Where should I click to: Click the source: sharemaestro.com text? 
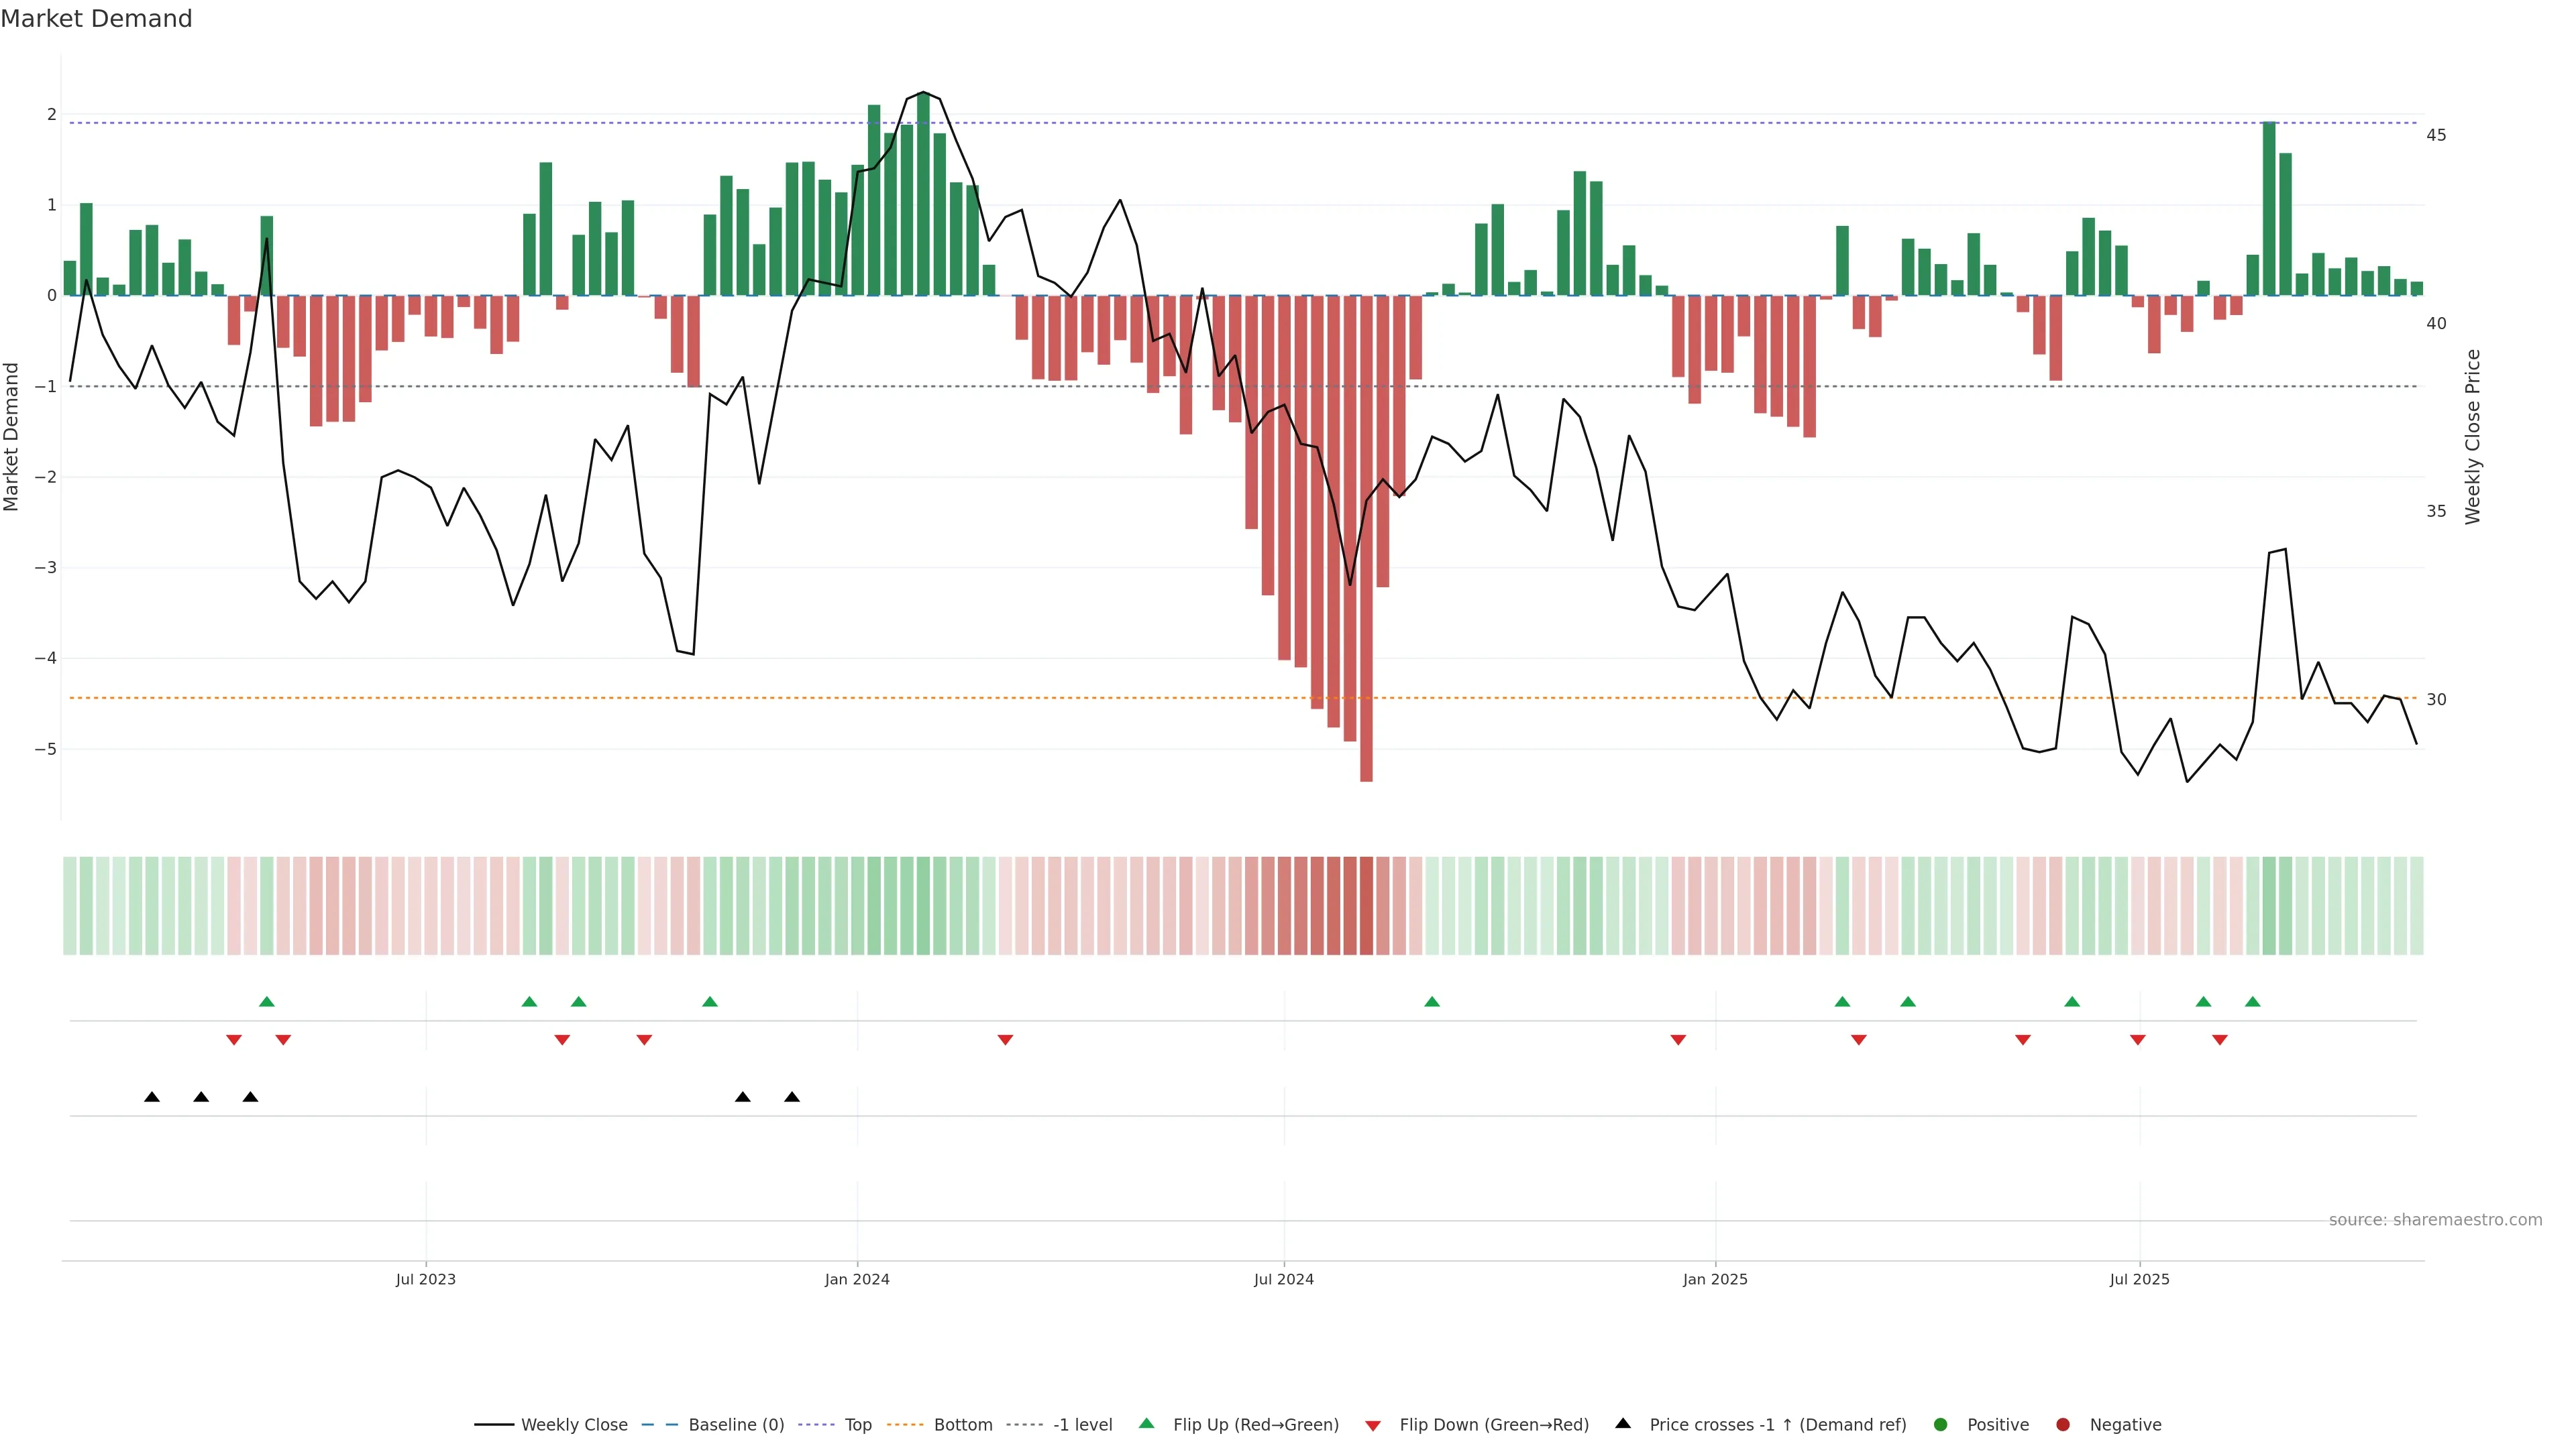pyautogui.click(x=2435, y=1220)
